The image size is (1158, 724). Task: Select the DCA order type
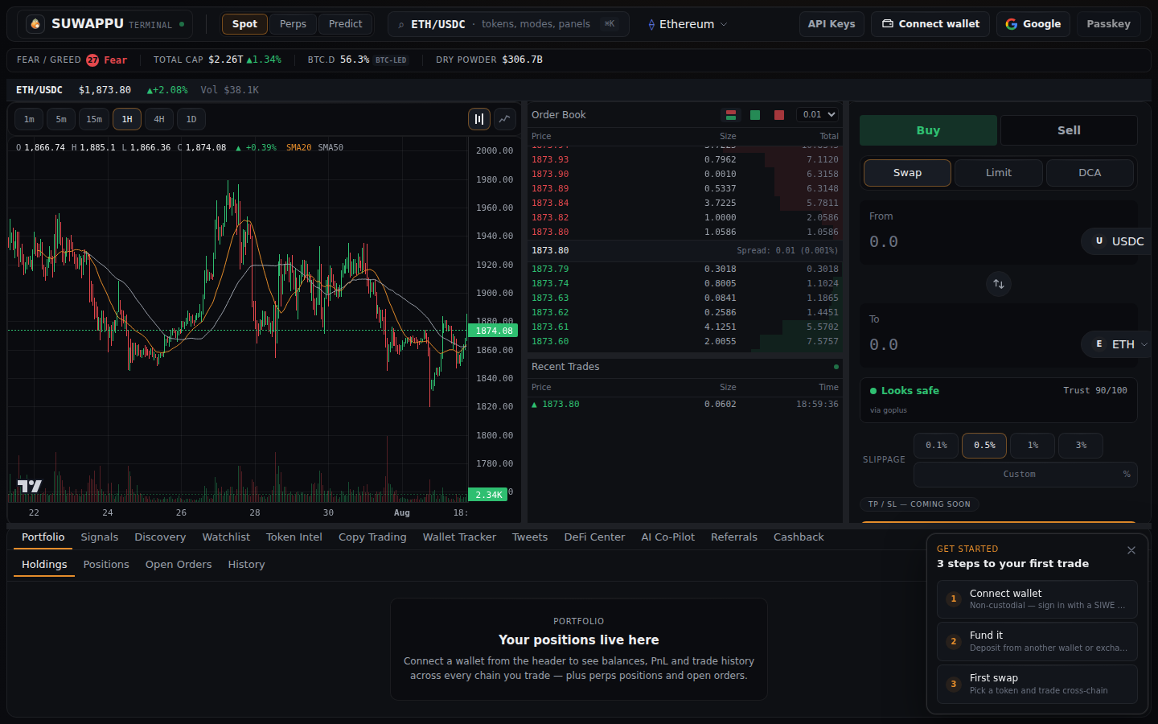click(x=1090, y=173)
